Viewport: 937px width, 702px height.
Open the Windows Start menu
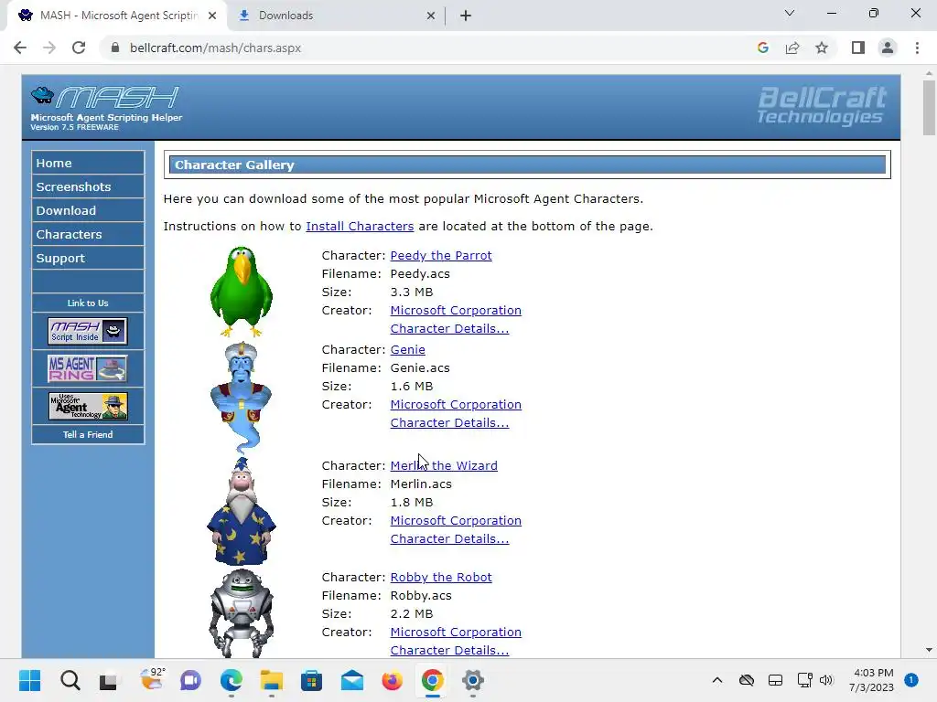pos(29,680)
